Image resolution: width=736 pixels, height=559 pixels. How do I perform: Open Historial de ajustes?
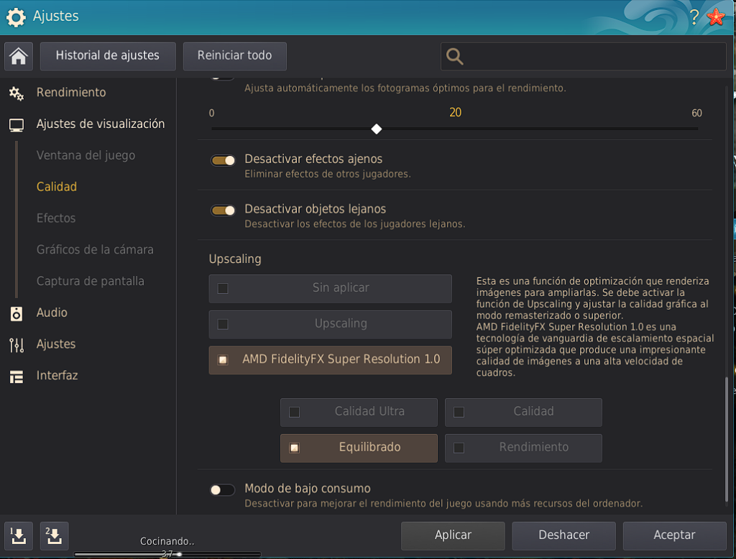tap(108, 56)
